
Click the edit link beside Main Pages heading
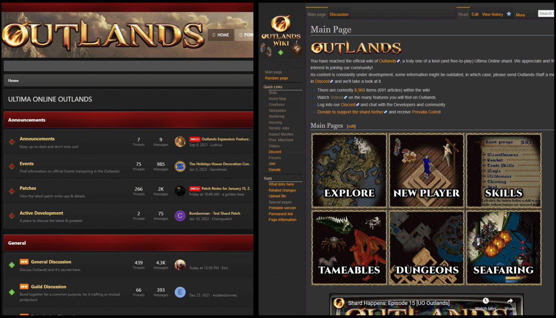point(351,126)
